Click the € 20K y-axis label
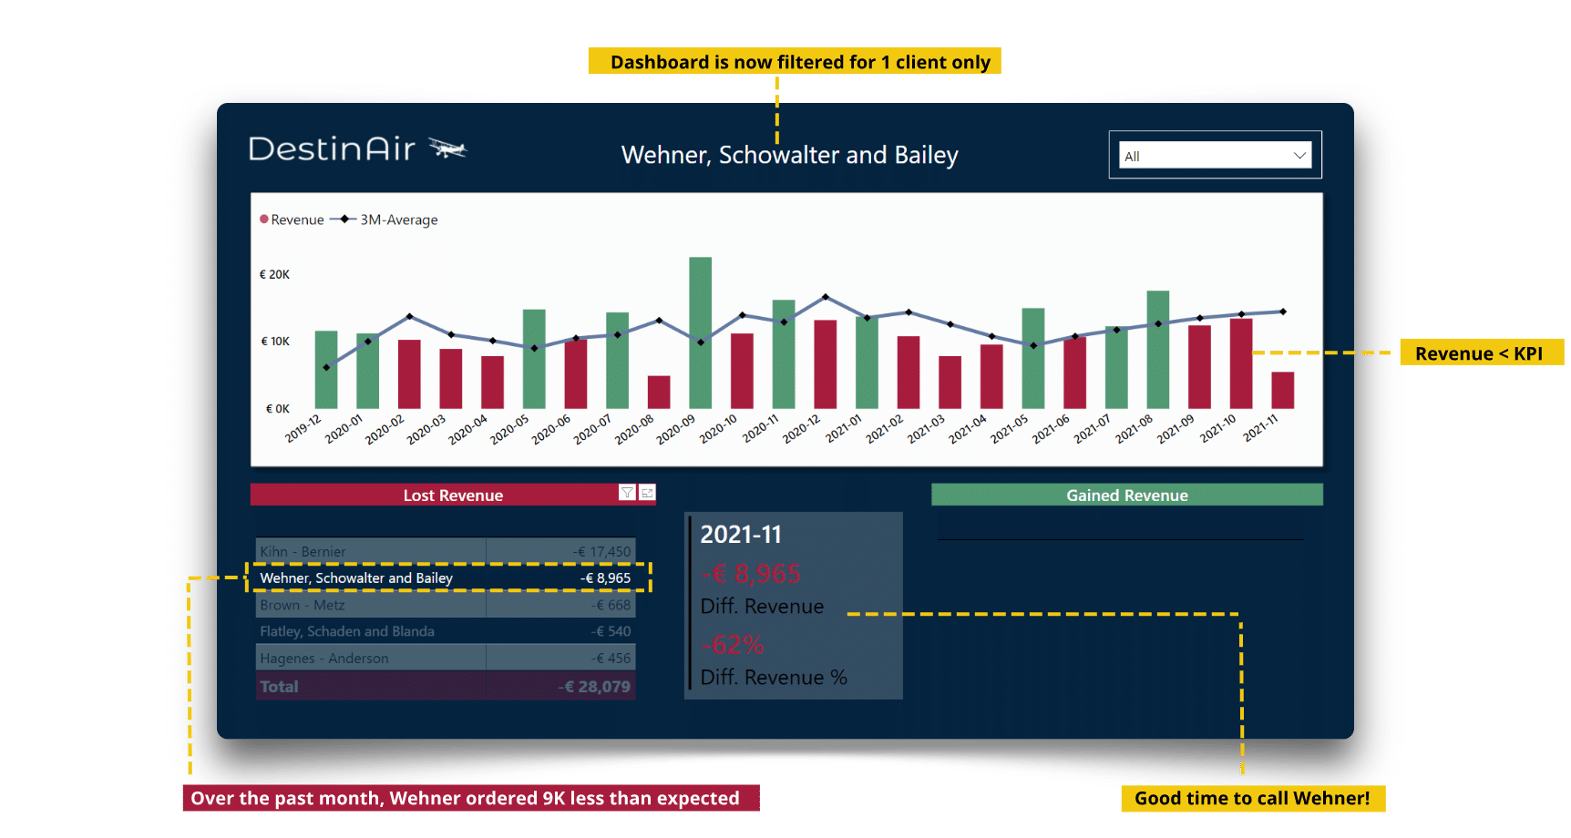This screenshot has width=1571, height=838. [274, 274]
